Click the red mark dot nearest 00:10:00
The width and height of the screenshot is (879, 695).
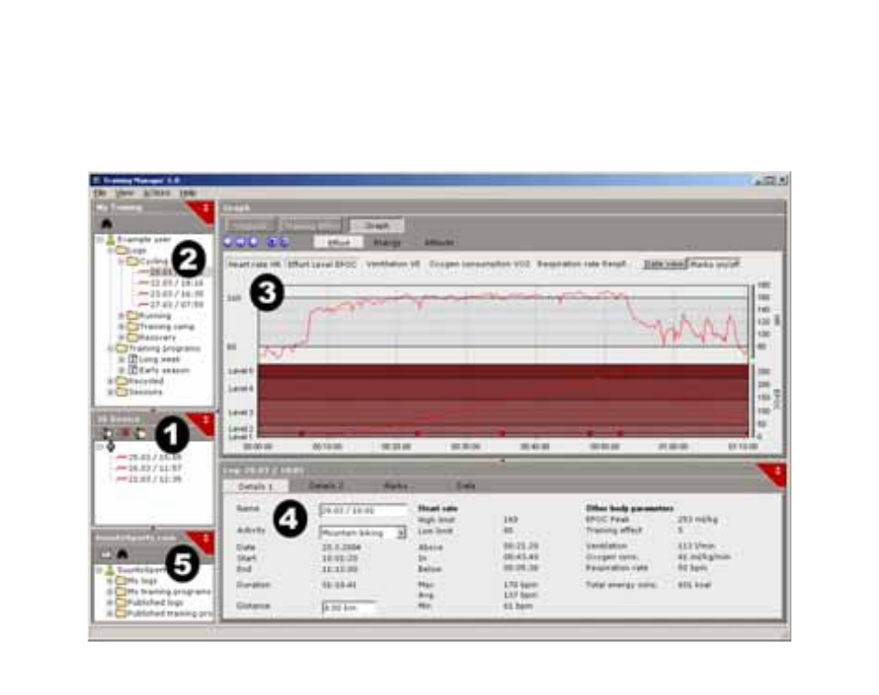click(301, 434)
